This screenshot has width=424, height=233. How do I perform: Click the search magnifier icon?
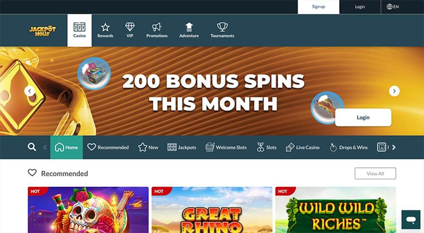(x=32, y=147)
